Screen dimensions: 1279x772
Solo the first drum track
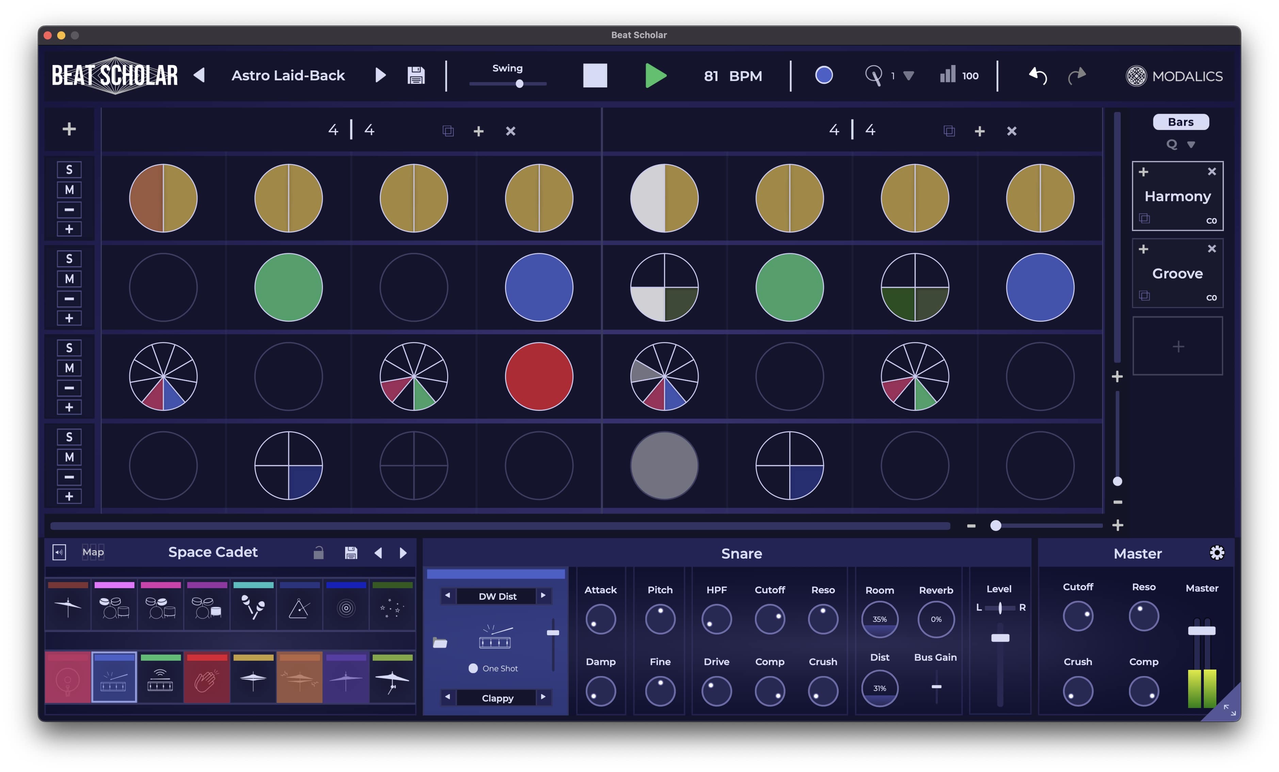pyautogui.click(x=69, y=170)
